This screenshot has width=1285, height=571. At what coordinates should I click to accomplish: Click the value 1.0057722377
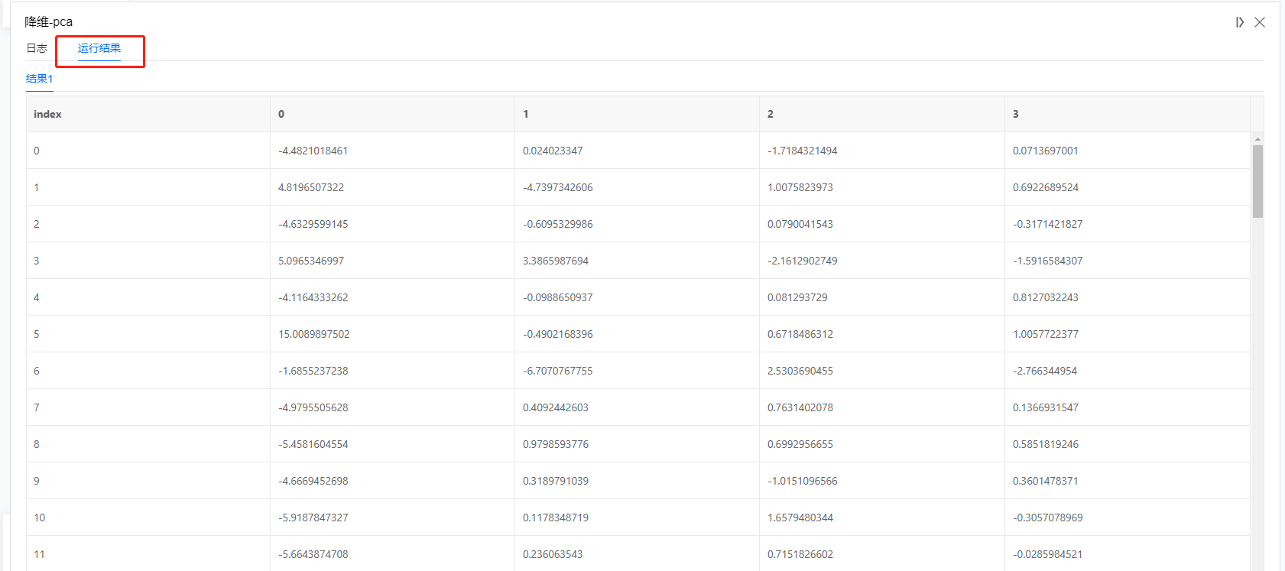[1046, 334]
